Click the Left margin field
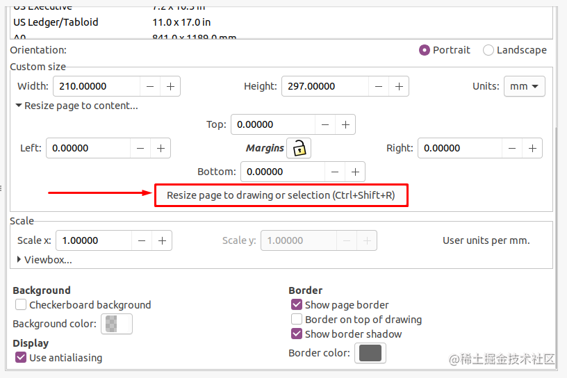 88,148
